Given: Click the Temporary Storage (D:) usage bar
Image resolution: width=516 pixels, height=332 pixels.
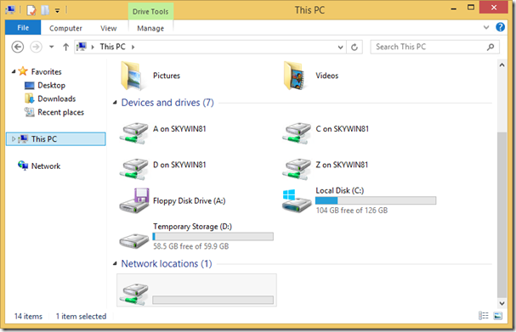Looking at the screenshot, I should pyautogui.click(x=213, y=237).
